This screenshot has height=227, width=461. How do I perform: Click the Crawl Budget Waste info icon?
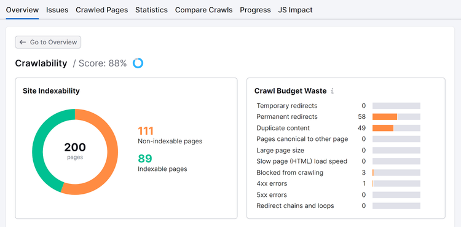(332, 91)
